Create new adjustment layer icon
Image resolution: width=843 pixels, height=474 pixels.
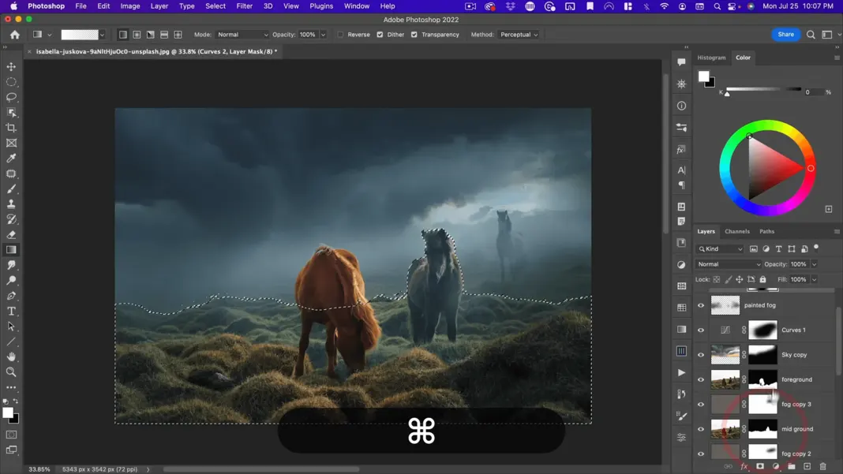[x=776, y=466]
